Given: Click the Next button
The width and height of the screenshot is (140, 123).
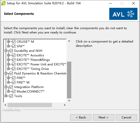Looking at the screenshot, I should click(x=103, y=117).
